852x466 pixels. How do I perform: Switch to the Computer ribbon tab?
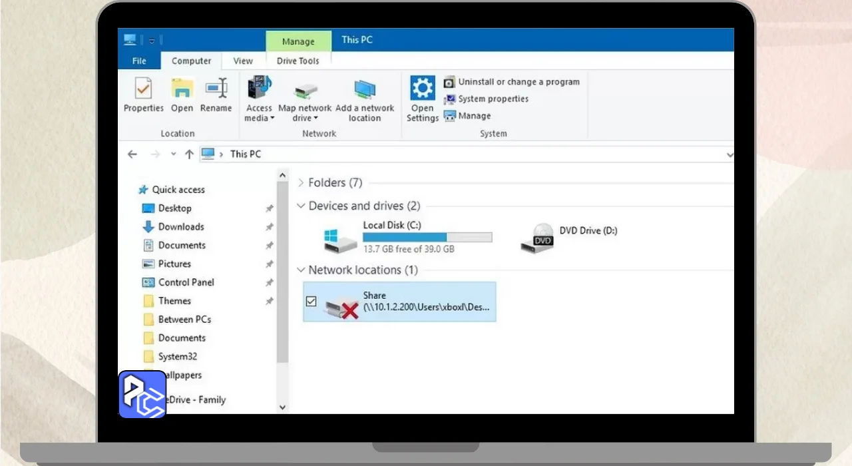point(192,61)
